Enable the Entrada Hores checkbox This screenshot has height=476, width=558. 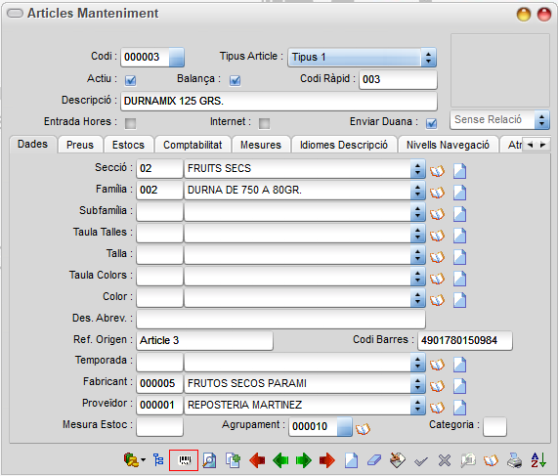pyautogui.click(x=130, y=123)
